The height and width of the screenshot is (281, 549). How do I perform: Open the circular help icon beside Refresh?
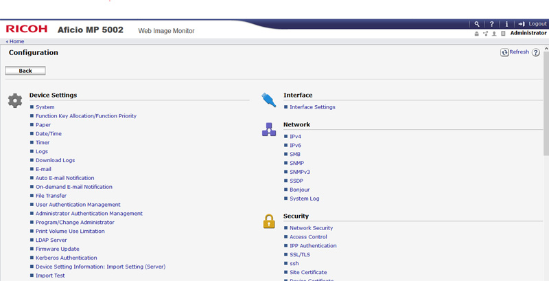coord(536,52)
